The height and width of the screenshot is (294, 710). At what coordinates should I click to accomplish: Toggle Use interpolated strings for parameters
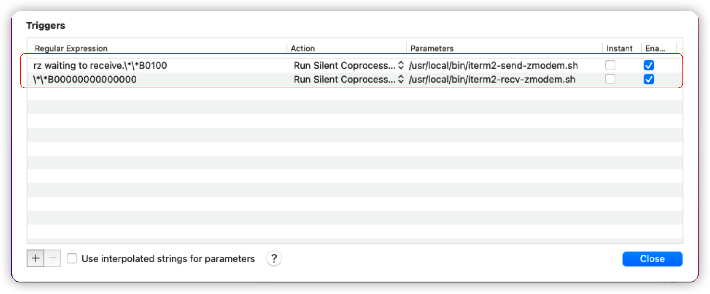click(x=72, y=258)
